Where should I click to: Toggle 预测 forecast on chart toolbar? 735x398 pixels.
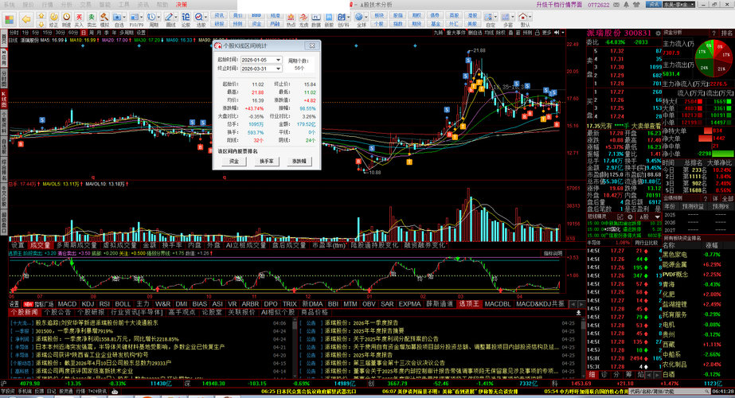[527, 33]
